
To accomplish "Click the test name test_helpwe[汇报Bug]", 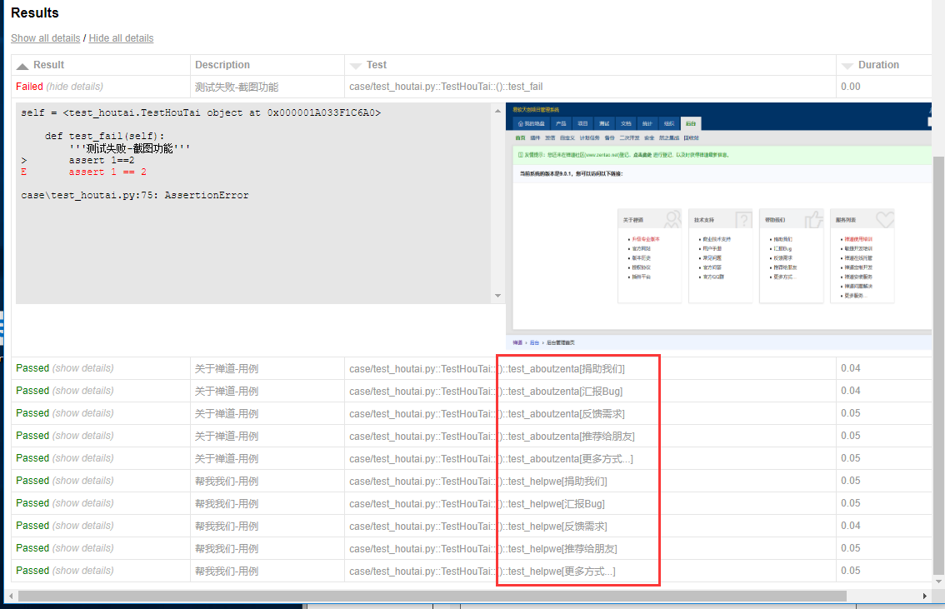I will (x=557, y=503).
